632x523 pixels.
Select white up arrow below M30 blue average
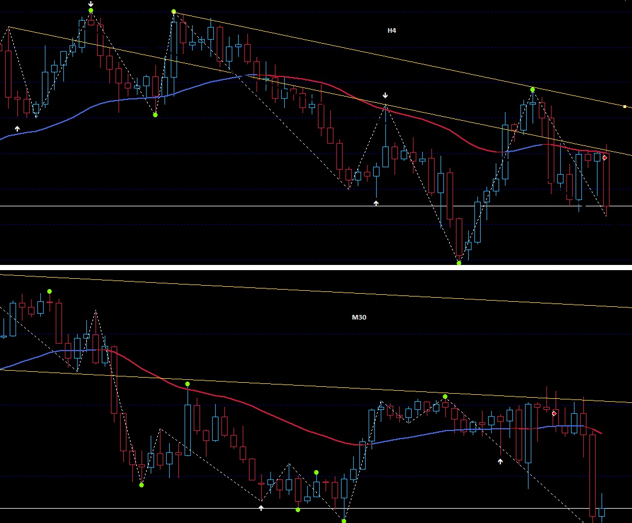[500, 462]
